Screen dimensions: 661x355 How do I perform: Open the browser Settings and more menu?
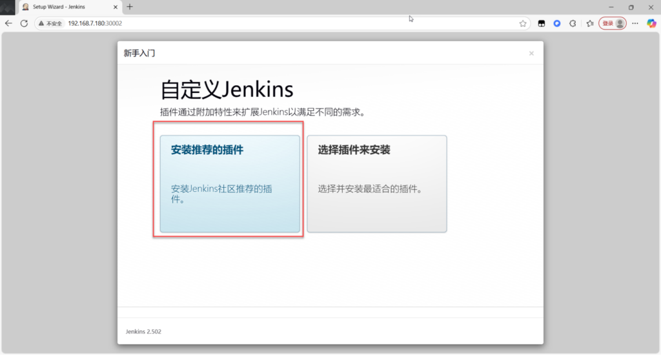pyautogui.click(x=635, y=23)
